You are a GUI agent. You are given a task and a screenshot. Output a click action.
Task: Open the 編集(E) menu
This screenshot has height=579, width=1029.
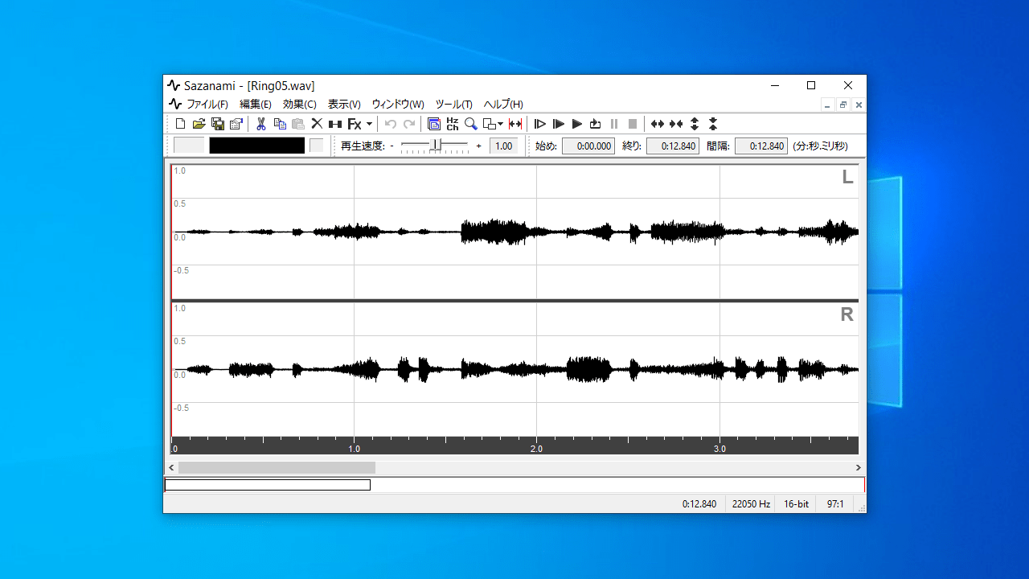click(x=256, y=105)
